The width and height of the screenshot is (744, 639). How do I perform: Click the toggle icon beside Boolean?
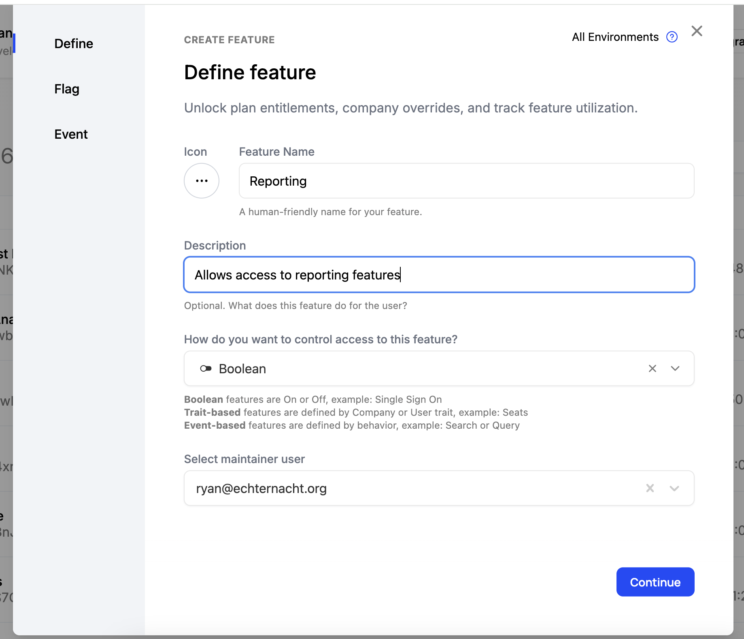point(206,368)
